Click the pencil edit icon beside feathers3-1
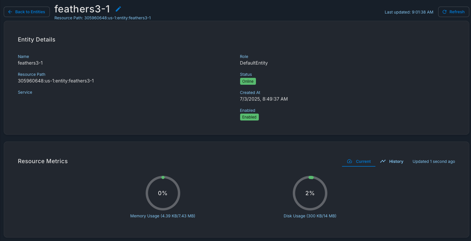Screen dimensions: 471x241 pyautogui.click(x=118, y=9)
